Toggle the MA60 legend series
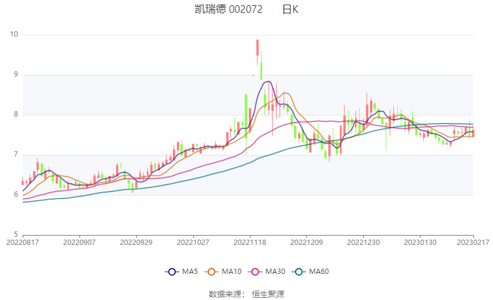This screenshot has width=493, height=300. [x=310, y=272]
